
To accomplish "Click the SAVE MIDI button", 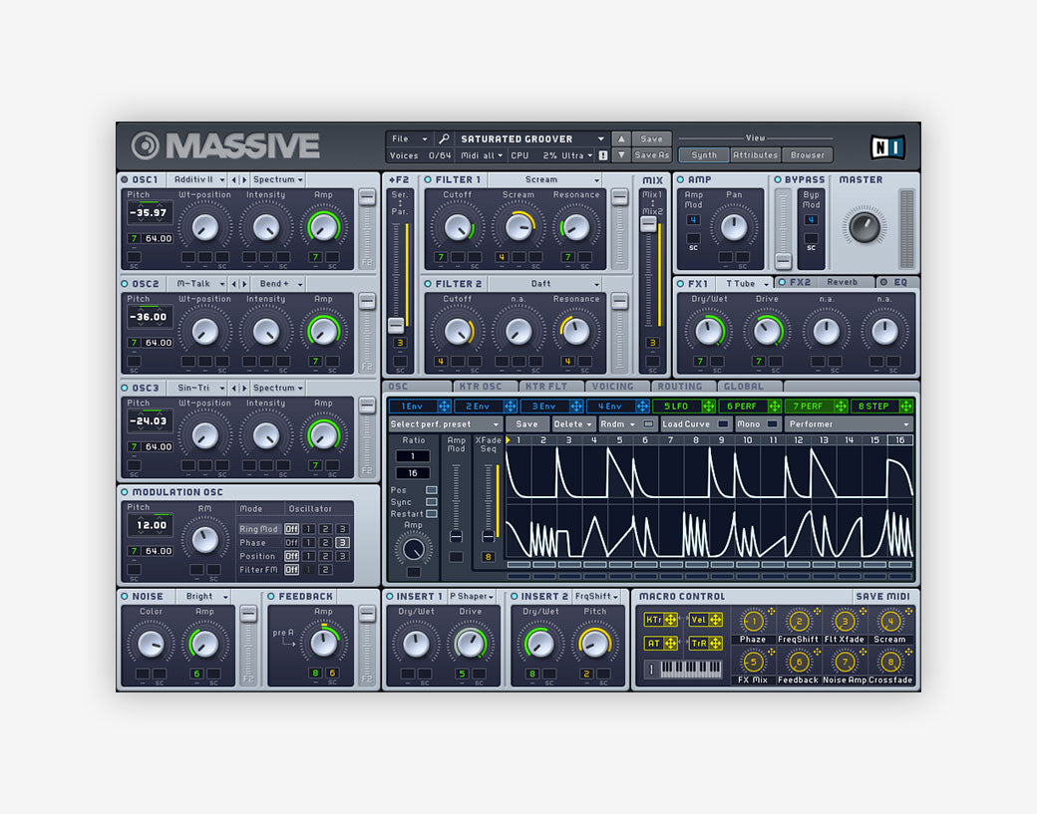I will coord(882,597).
